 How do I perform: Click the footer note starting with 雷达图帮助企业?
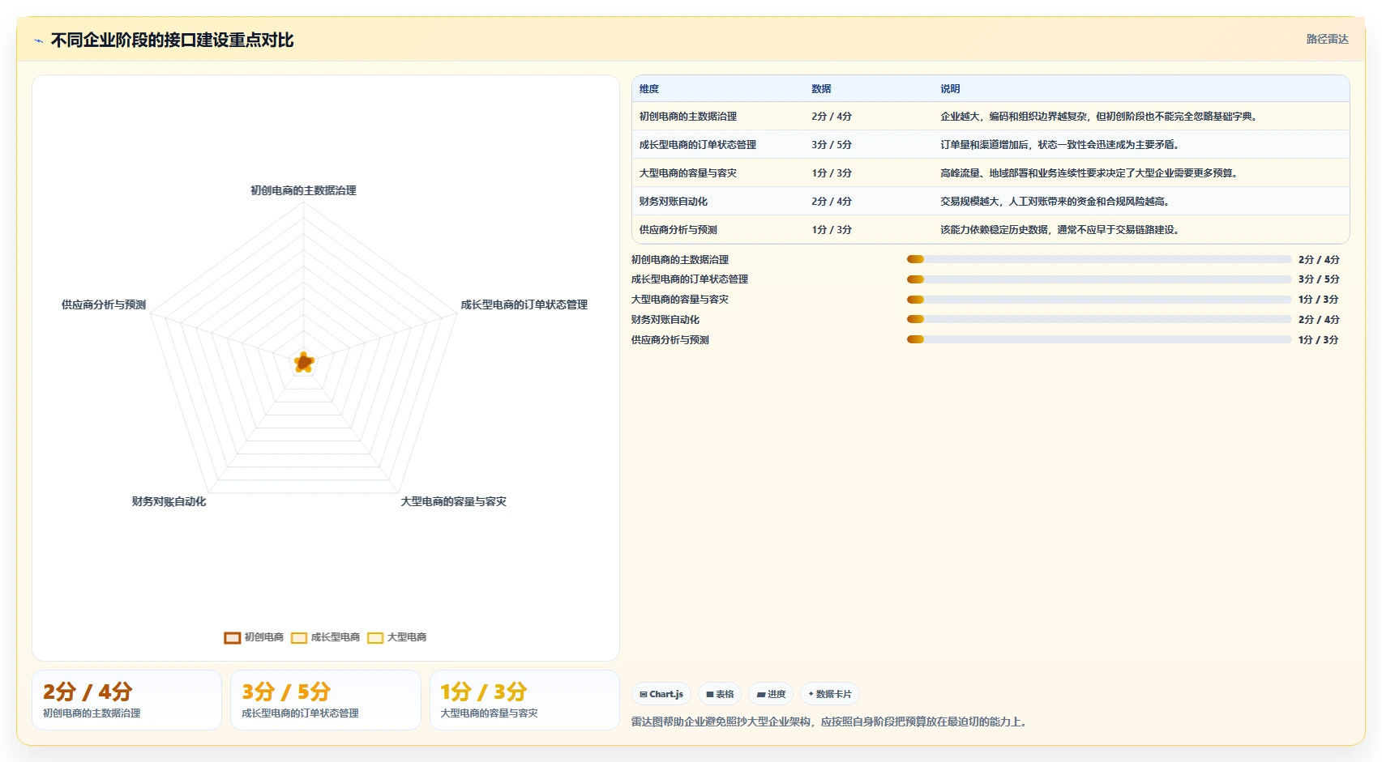pos(832,722)
